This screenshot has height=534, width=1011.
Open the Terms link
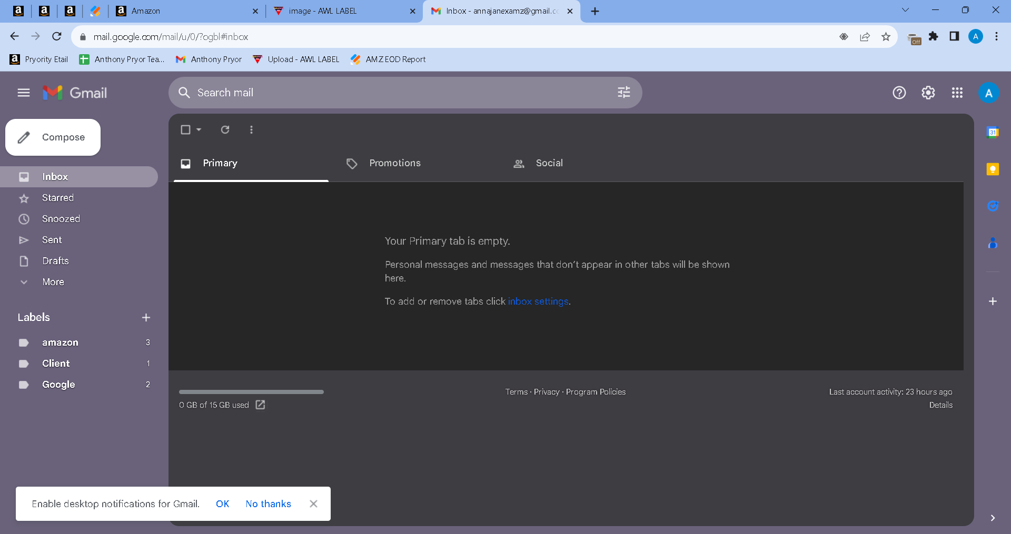click(516, 392)
